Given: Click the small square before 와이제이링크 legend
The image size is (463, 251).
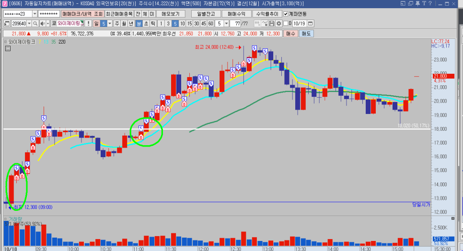Looking at the screenshot, I should [x=5, y=42].
